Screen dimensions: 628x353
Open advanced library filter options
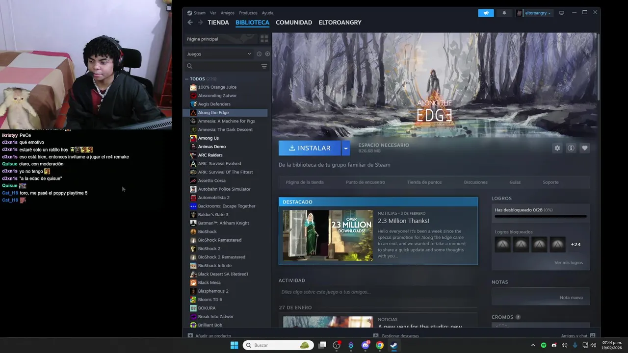[x=264, y=66]
